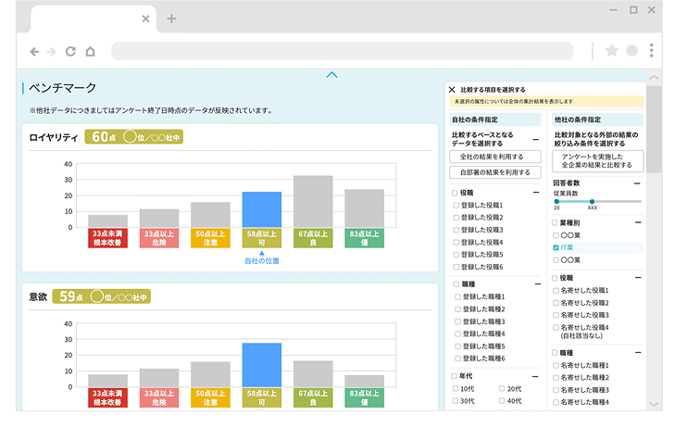Check 登録した職種4
Screen dimensions: 674x428
[458, 334]
